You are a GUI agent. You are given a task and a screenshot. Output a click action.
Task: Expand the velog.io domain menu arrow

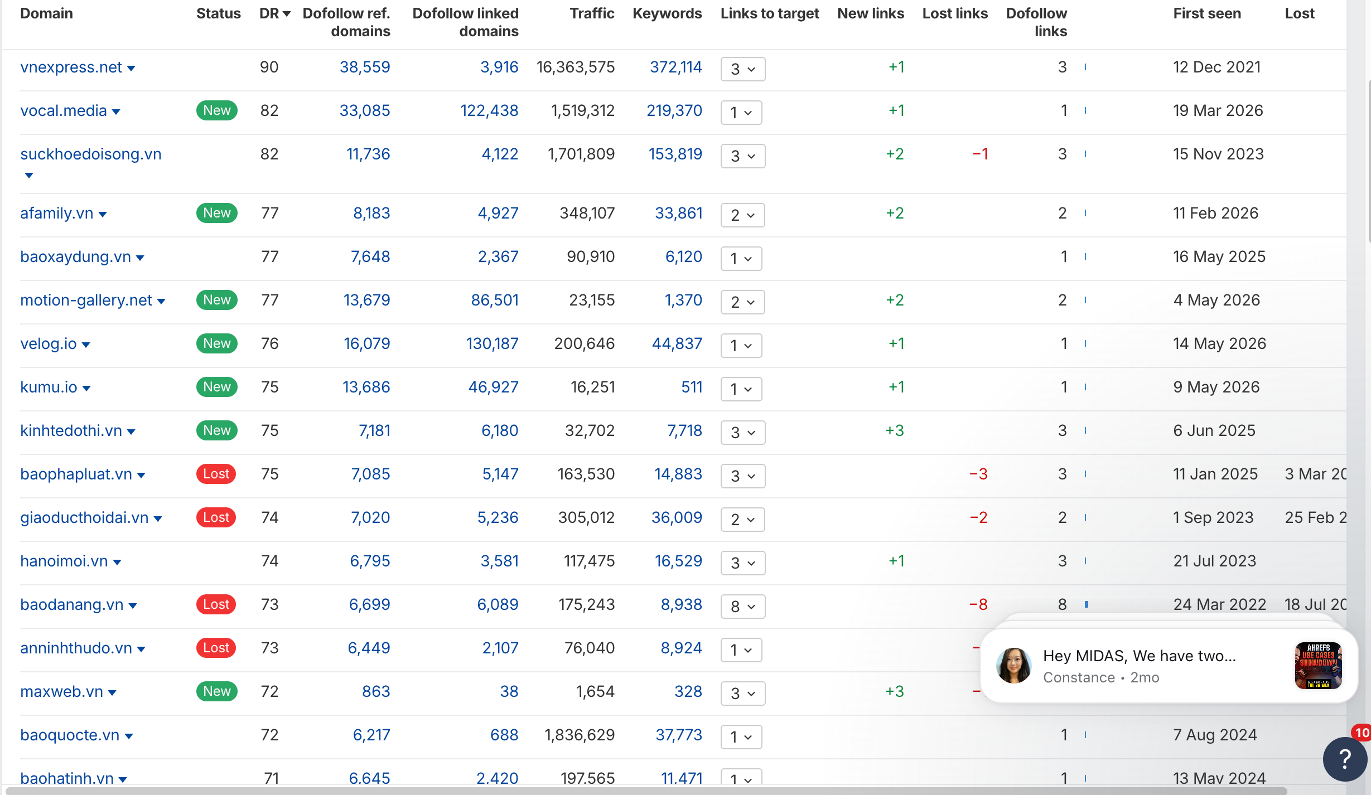click(86, 345)
